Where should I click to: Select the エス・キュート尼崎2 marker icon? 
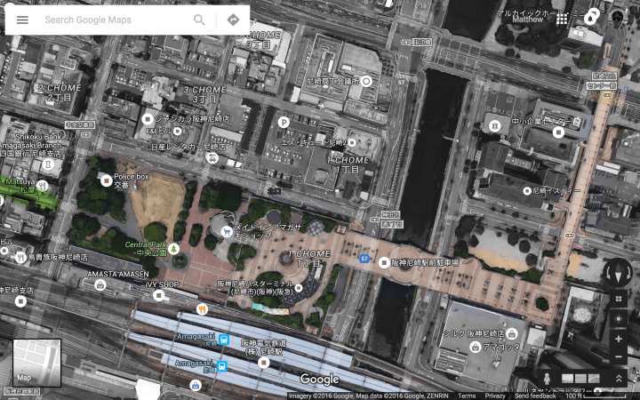click(352, 142)
